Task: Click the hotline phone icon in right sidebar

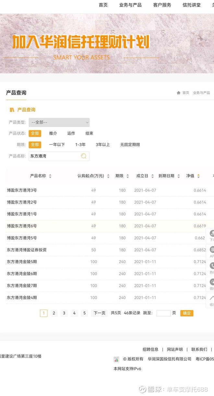Action: coord(212,266)
